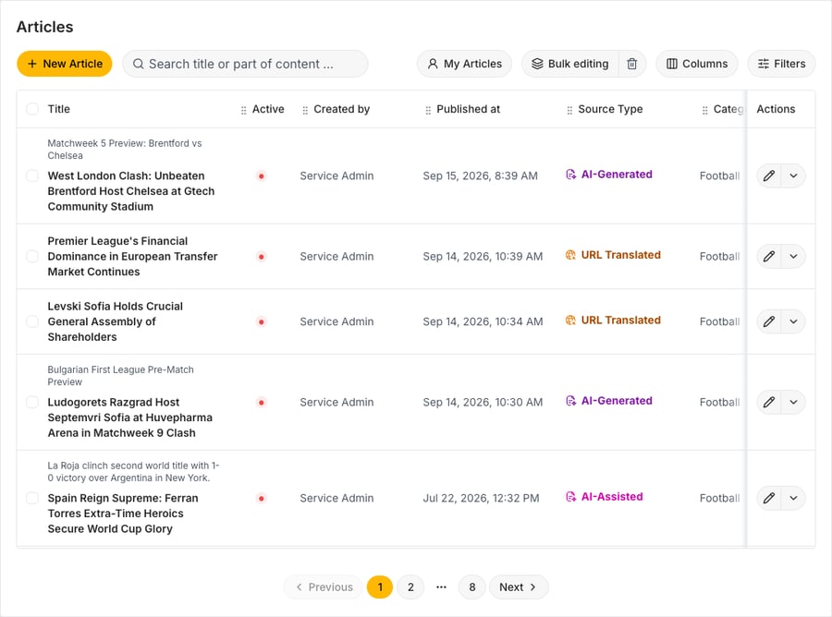Click the drag handle next to Published at column
The width and height of the screenshot is (832, 617).
coord(428,110)
